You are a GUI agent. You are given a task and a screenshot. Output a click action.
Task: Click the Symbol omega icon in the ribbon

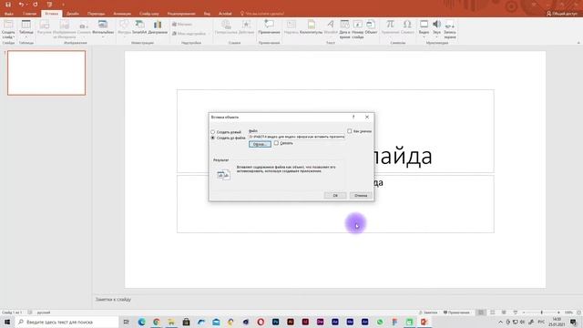[407, 25]
